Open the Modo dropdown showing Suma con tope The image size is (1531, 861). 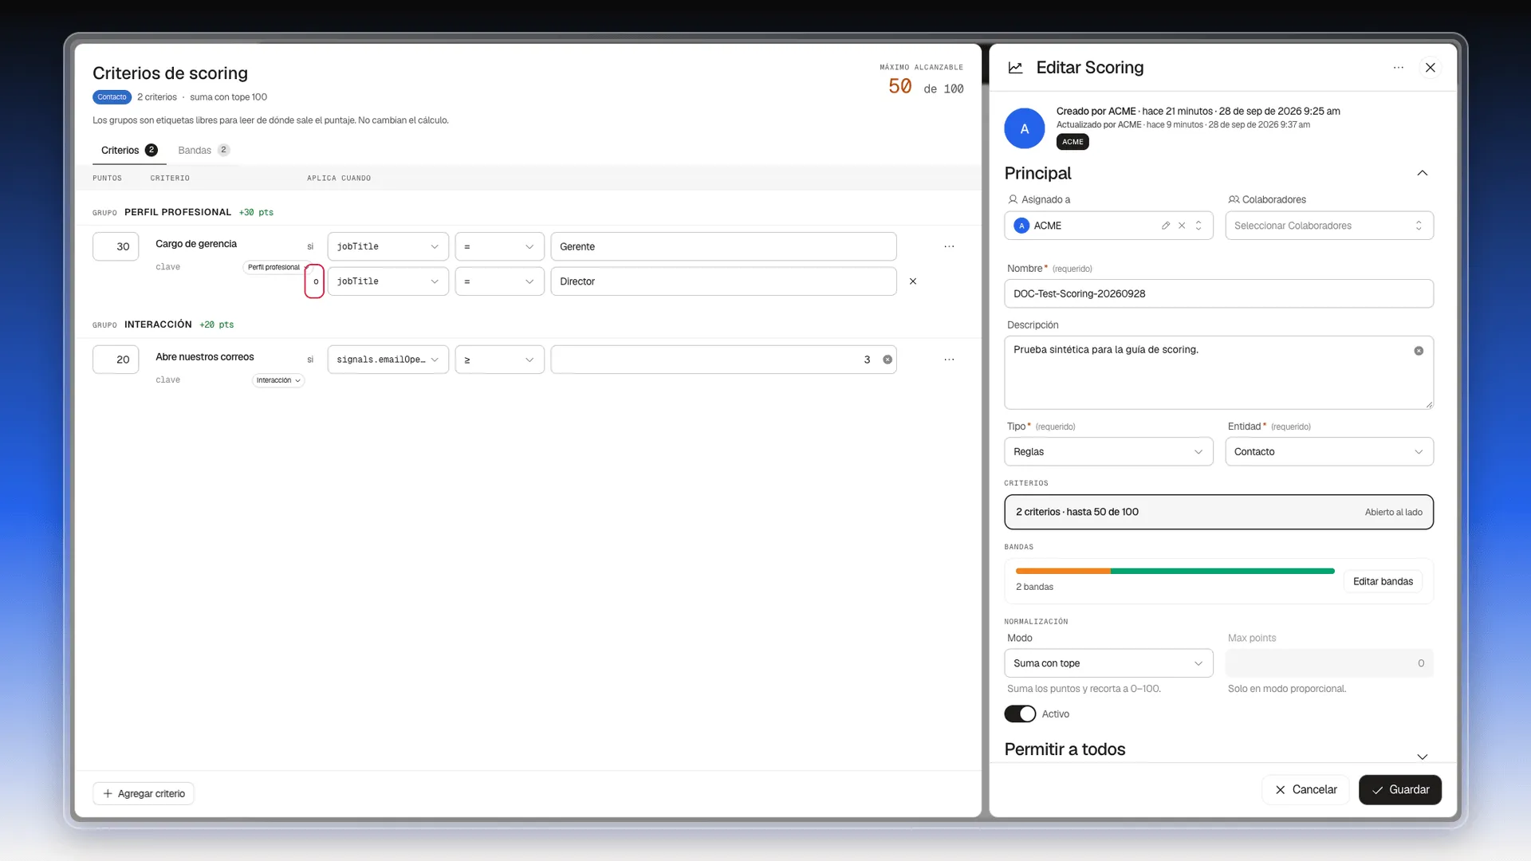(x=1108, y=663)
